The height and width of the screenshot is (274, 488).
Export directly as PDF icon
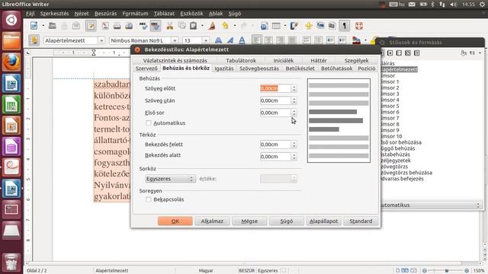click(x=105, y=26)
